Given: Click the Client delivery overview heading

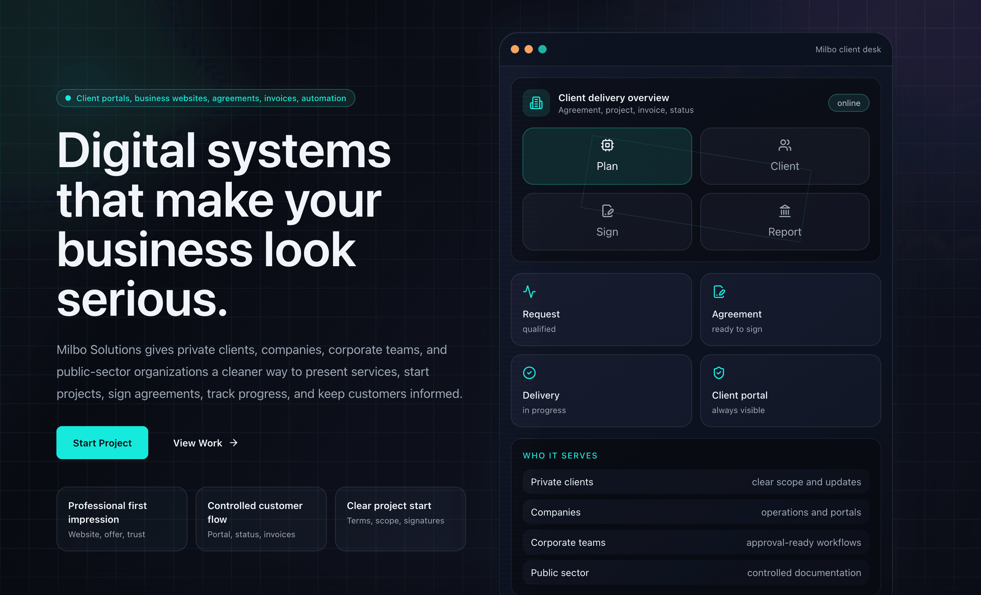Looking at the screenshot, I should click(614, 98).
